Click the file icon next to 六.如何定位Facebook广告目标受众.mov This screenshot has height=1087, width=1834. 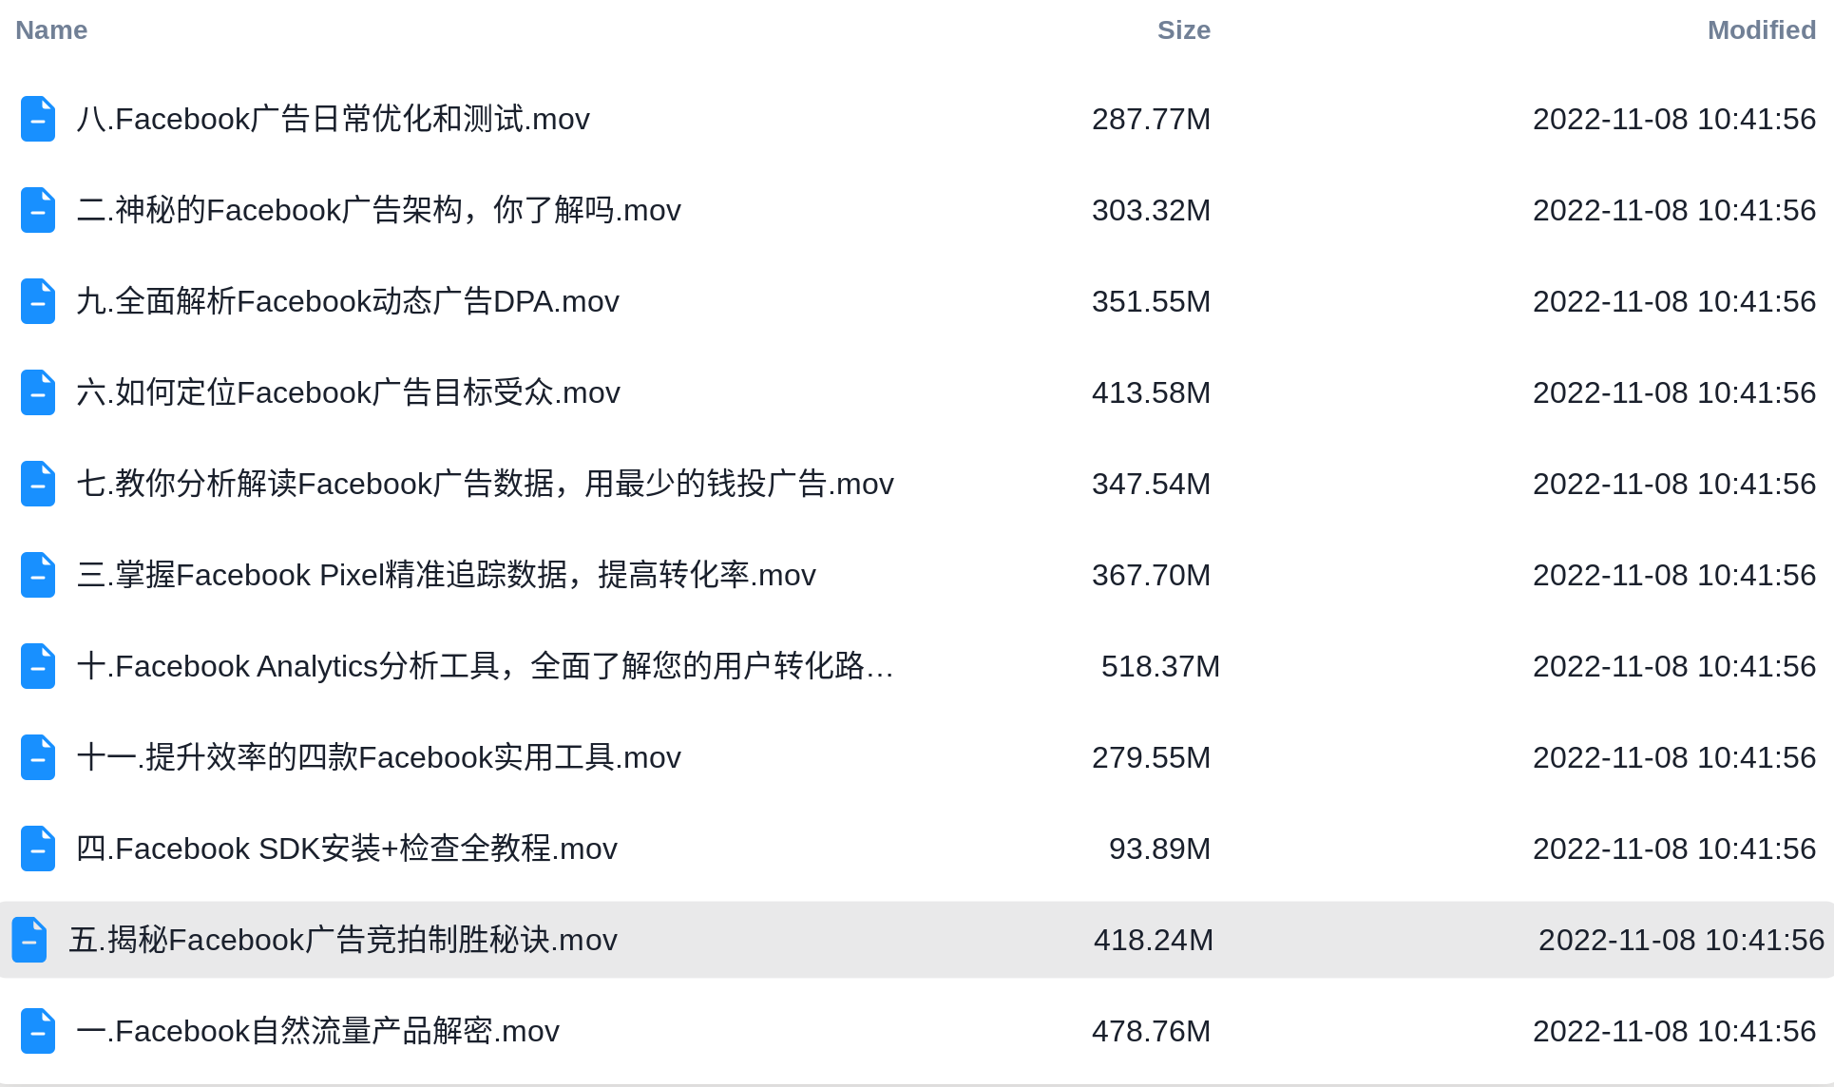tap(38, 392)
